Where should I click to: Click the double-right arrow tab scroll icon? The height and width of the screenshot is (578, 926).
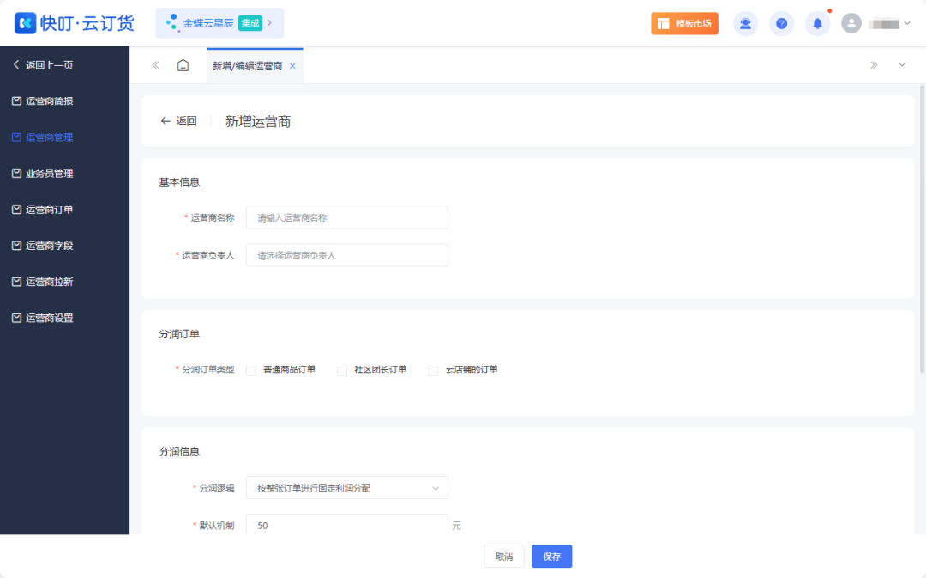point(874,65)
